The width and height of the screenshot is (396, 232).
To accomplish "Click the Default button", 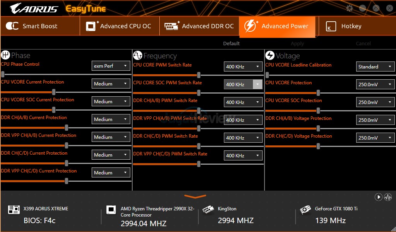I will pyautogui.click(x=231, y=44).
